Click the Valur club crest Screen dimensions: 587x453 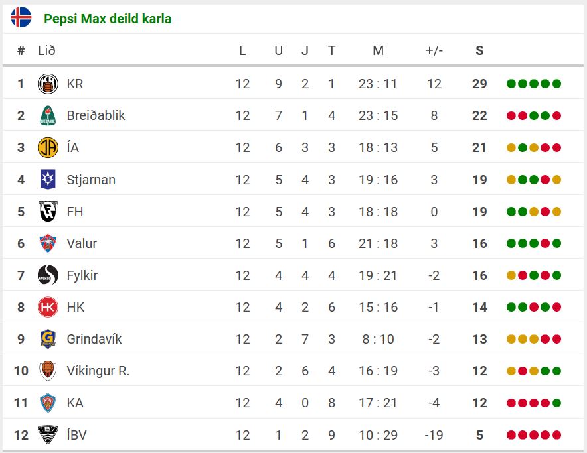pyautogui.click(x=48, y=243)
